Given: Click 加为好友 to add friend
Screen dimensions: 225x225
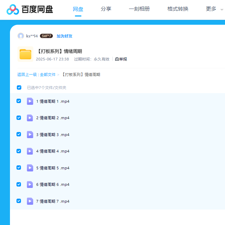Looking at the screenshot, I should (64, 36).
